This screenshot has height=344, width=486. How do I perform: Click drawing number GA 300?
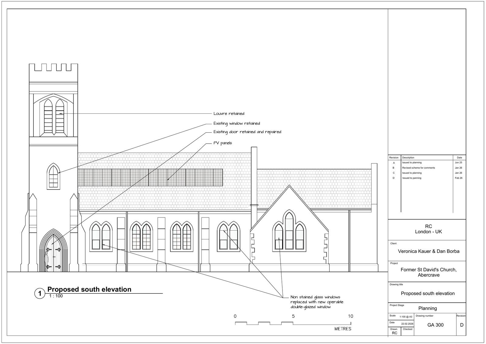pos(435,325)
